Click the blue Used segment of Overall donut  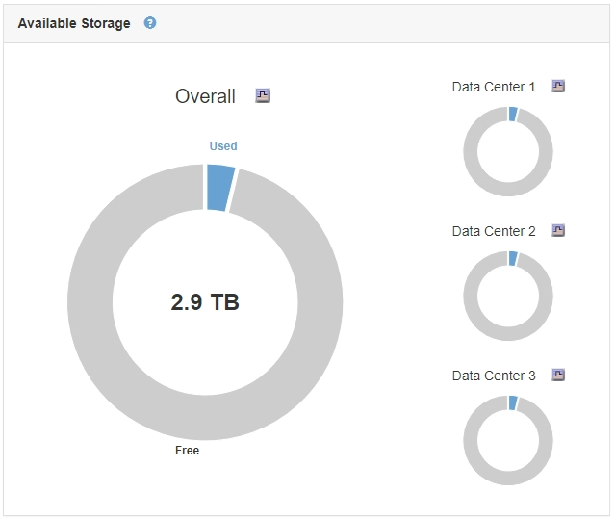tap(219, 188)
